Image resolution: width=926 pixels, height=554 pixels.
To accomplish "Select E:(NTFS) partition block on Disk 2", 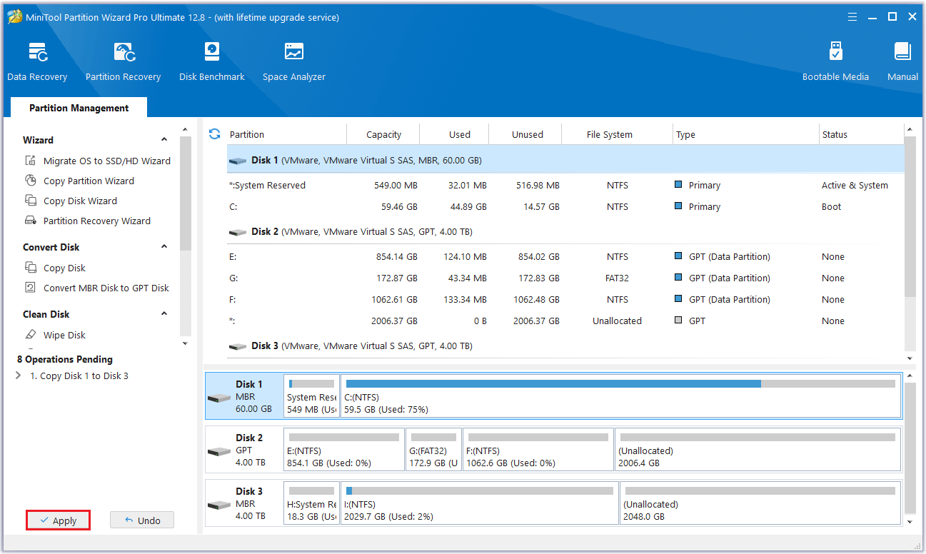I will [x=344, y=449].
